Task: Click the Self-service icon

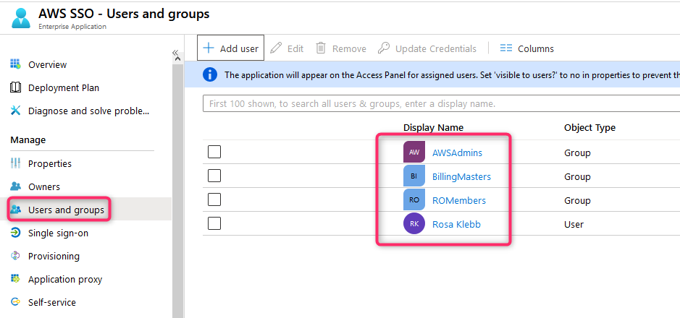Action: tap(15, 302)
